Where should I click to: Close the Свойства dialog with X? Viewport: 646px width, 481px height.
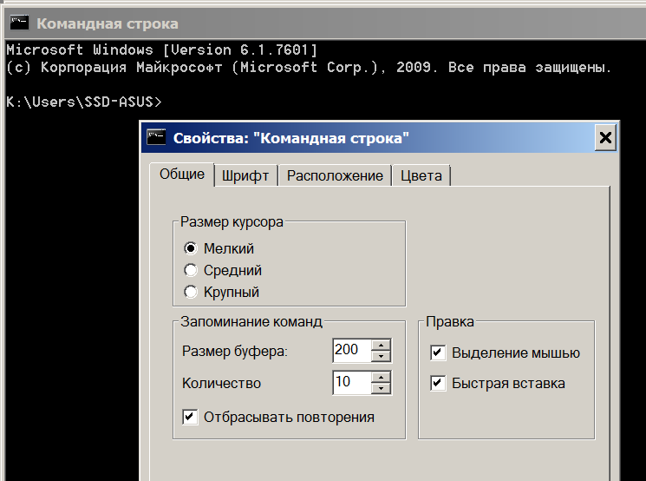point(604,137)
